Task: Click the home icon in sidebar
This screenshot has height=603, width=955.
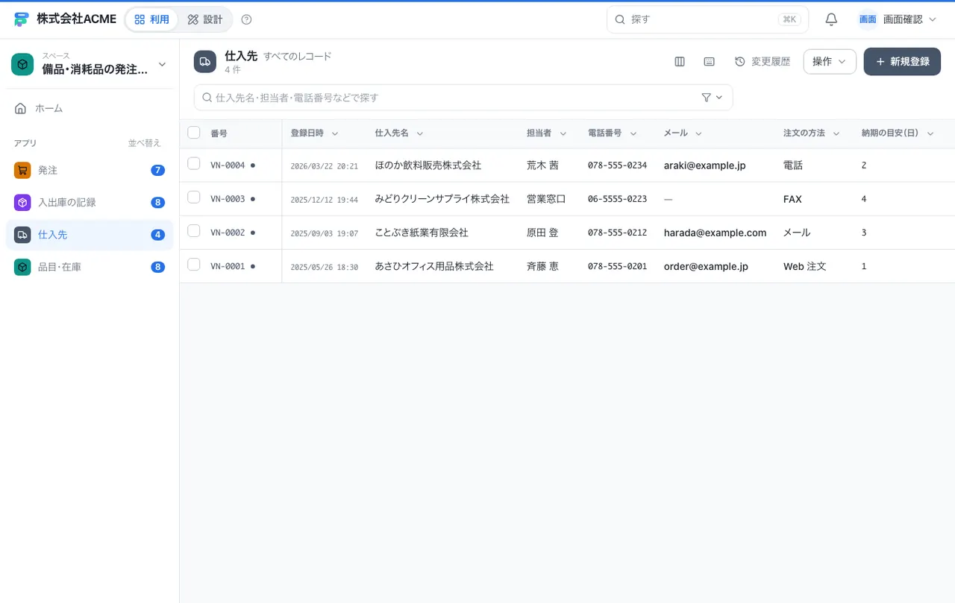Action: pos(21,108)
